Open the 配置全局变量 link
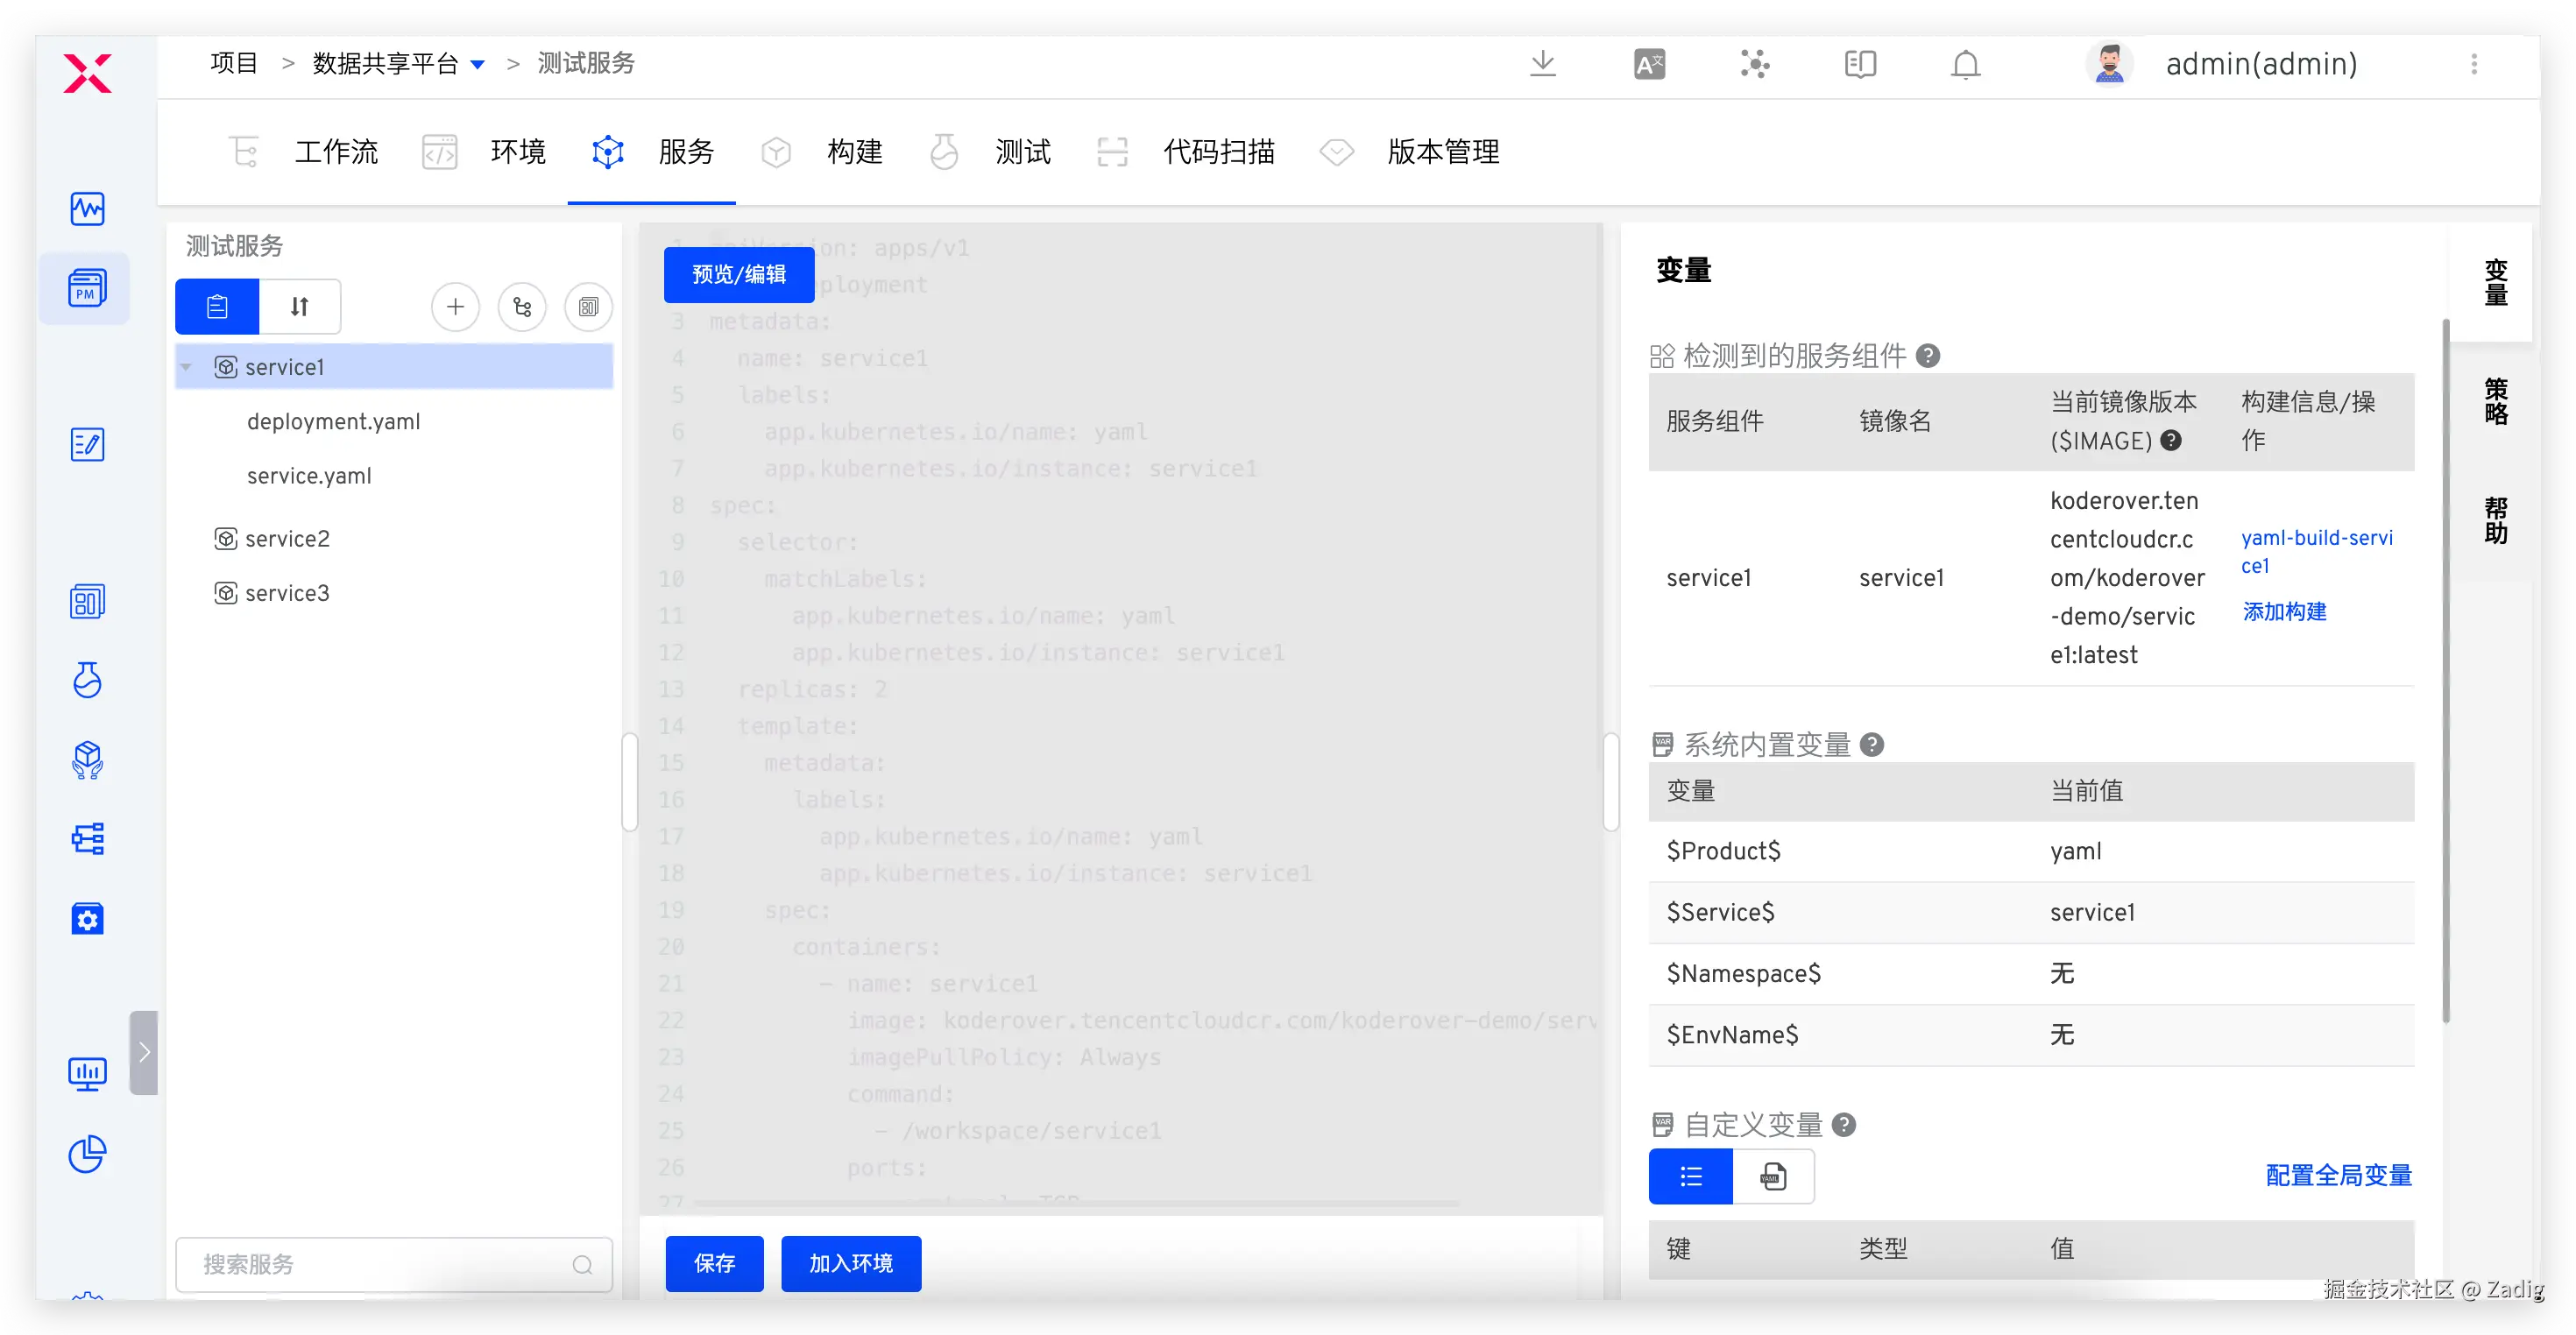This screenshot has width=2576, height=1335. [x=2338, y=1175]
